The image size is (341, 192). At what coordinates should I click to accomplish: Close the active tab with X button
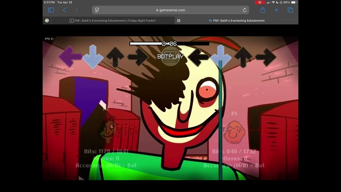tap(179, 21)
